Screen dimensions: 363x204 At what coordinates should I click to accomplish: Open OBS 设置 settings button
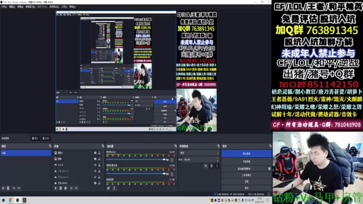pyautogui.click(x=246, y=182)
